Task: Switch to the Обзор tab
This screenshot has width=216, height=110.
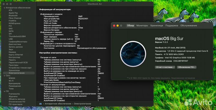Action: (x=130, y=25)
